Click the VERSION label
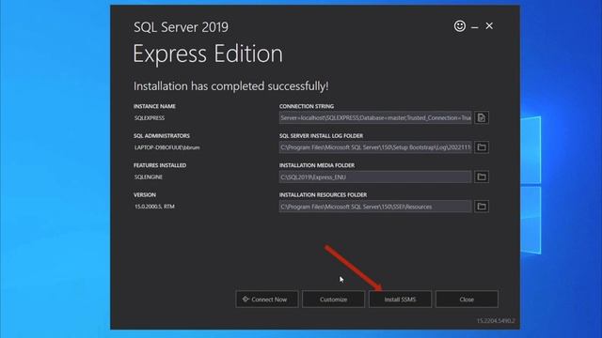This screenshot has height=338, width=602. point(144,194)
